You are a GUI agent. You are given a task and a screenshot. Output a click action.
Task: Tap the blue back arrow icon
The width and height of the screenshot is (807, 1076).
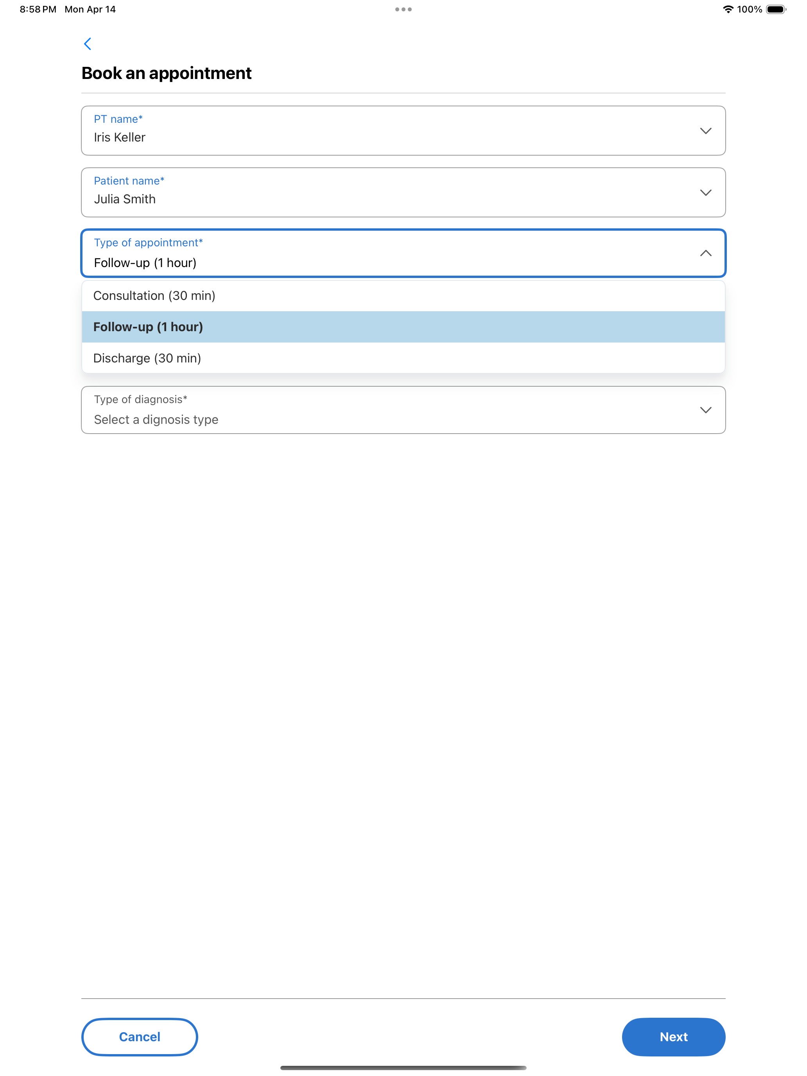(88, 44)
